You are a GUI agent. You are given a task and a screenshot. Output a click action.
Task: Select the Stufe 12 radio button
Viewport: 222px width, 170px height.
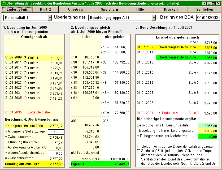tap(25, 98)
